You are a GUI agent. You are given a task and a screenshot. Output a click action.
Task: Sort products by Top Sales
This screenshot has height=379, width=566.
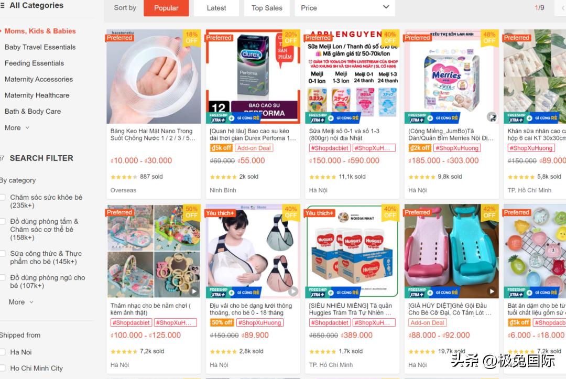(x=267, y=8)
